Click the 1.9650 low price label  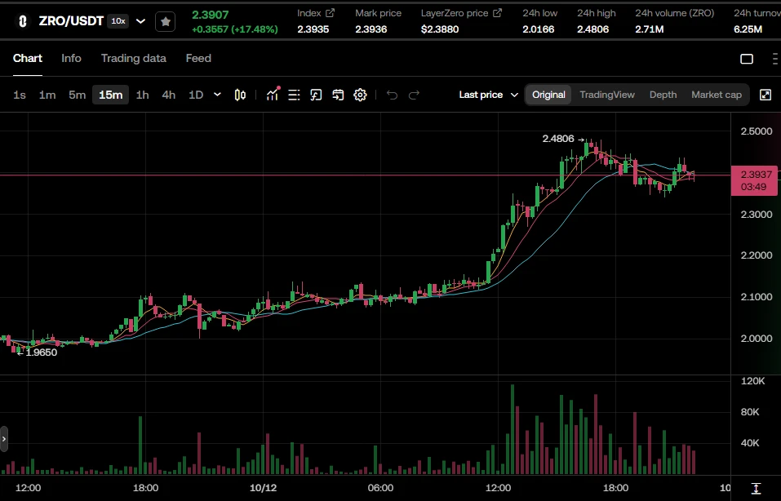pyautogui.click(x=42, y=352)
